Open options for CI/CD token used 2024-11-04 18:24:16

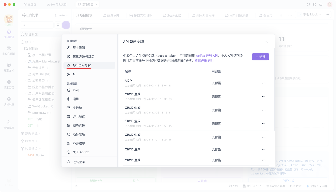coord(264,137)
